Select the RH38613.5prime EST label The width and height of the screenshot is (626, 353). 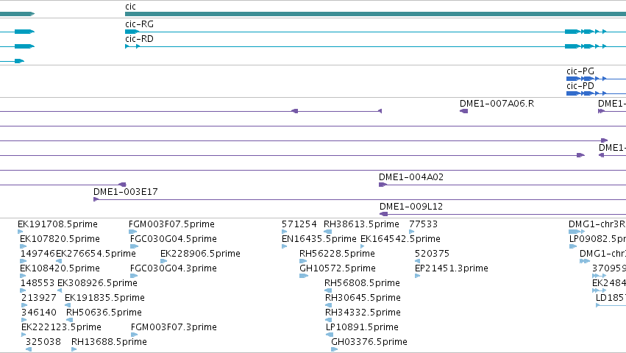click(361, 224)
